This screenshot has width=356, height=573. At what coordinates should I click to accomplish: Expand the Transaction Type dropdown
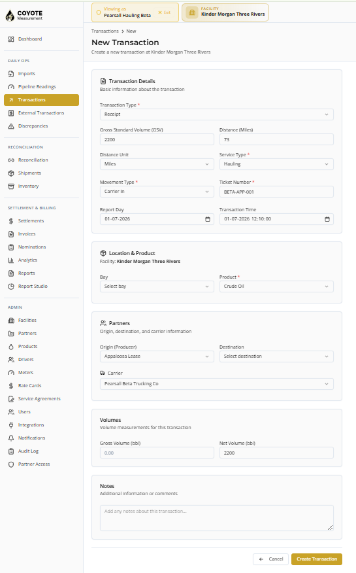tap(217, 114)
